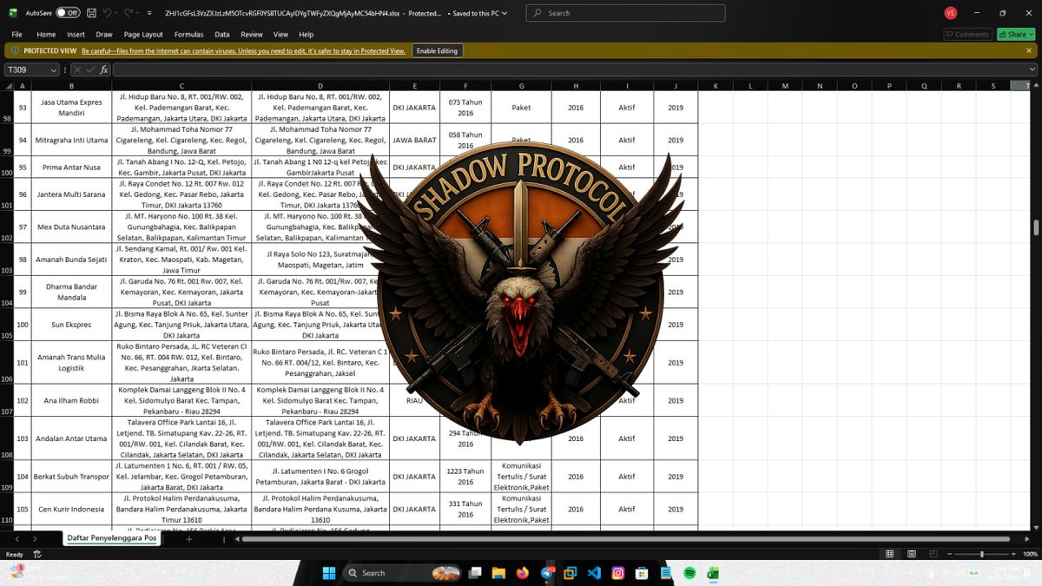Click the Enable Editing button
The width and height of the screenshot is (1042, 586).
[x=437, y=51]
